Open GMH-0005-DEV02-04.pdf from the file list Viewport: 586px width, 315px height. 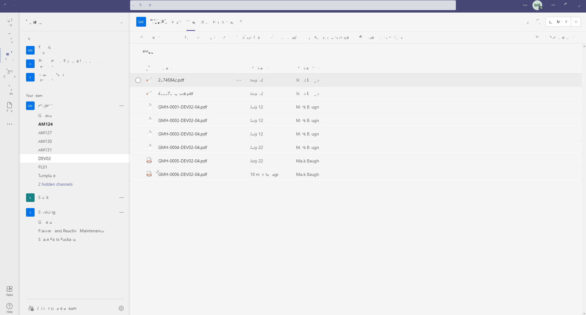click(182, 161)
